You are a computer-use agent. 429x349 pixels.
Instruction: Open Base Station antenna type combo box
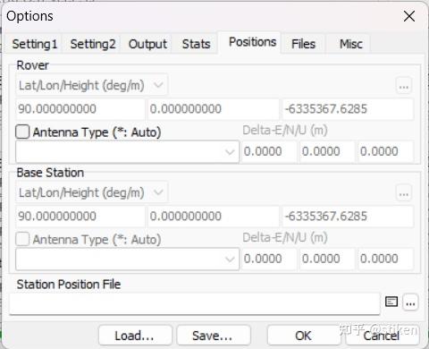coord(127,260)
